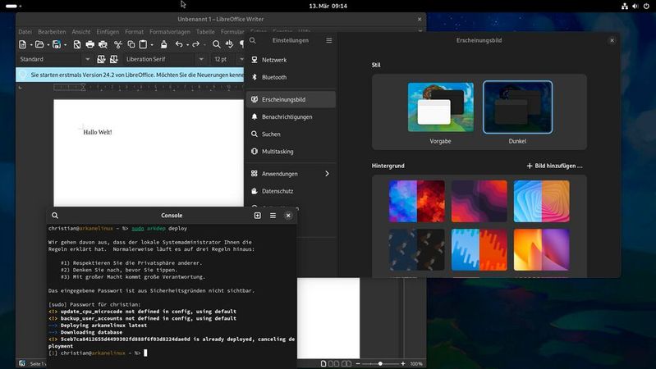Choose the Vorgabe light style

pyautogui.click(x=441, y=107)
